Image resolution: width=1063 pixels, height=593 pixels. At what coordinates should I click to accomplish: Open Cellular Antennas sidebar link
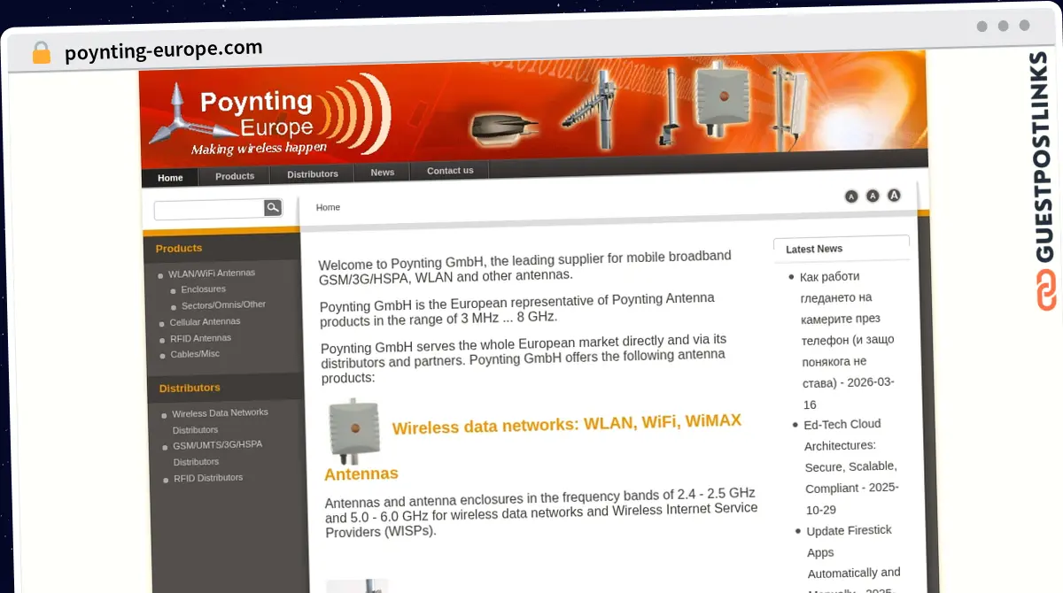(206, 322)
